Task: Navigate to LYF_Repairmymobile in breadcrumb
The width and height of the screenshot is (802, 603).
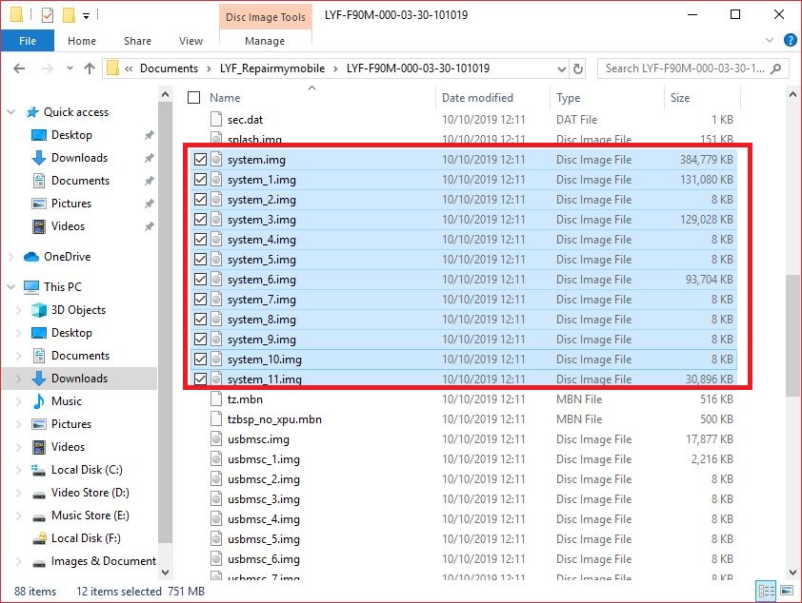Action: click(272, 68)
